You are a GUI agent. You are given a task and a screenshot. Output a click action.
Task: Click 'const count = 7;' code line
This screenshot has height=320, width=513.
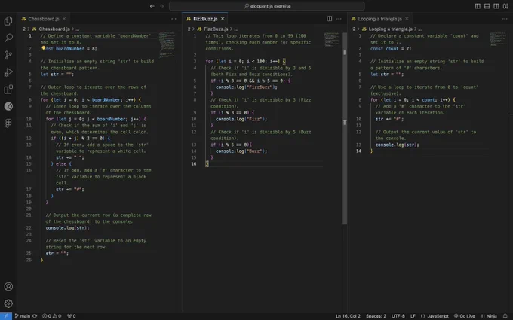point(391,48)
